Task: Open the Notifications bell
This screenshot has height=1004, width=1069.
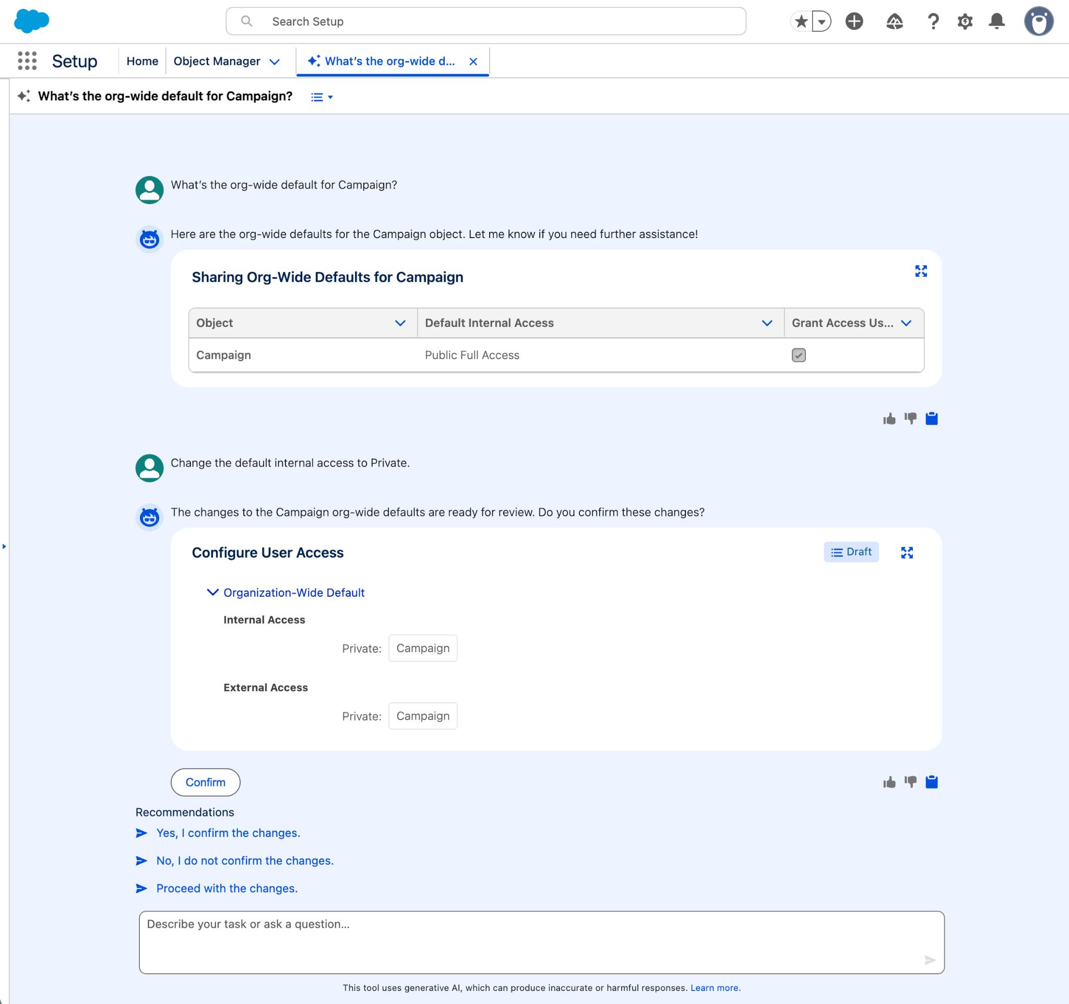Action: (996, 21)
